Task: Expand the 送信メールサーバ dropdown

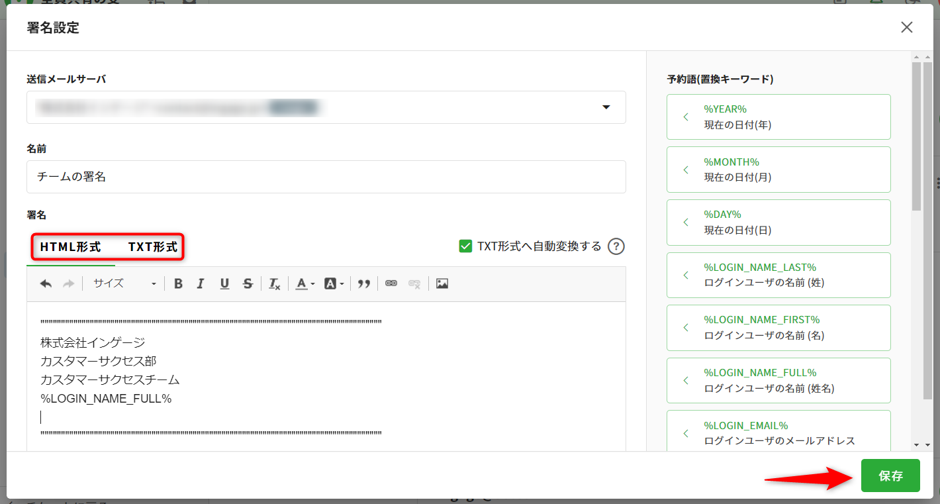Action: coord(606,107)
